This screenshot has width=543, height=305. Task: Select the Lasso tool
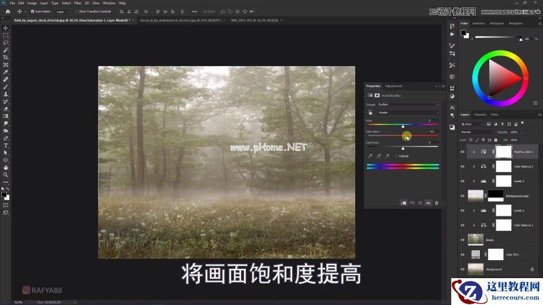6,42
